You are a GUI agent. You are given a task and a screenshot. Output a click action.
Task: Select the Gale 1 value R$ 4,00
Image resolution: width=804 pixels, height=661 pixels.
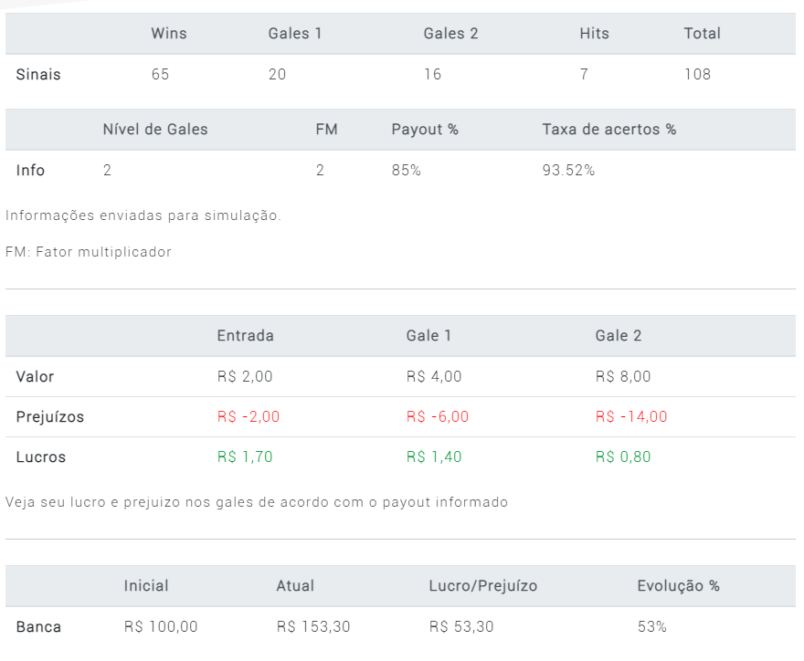pos(434,377)
